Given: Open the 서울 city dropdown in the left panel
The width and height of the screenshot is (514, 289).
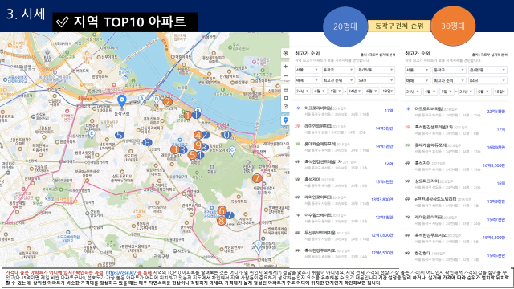Looking at the screenshot, I should click(307, 70).
